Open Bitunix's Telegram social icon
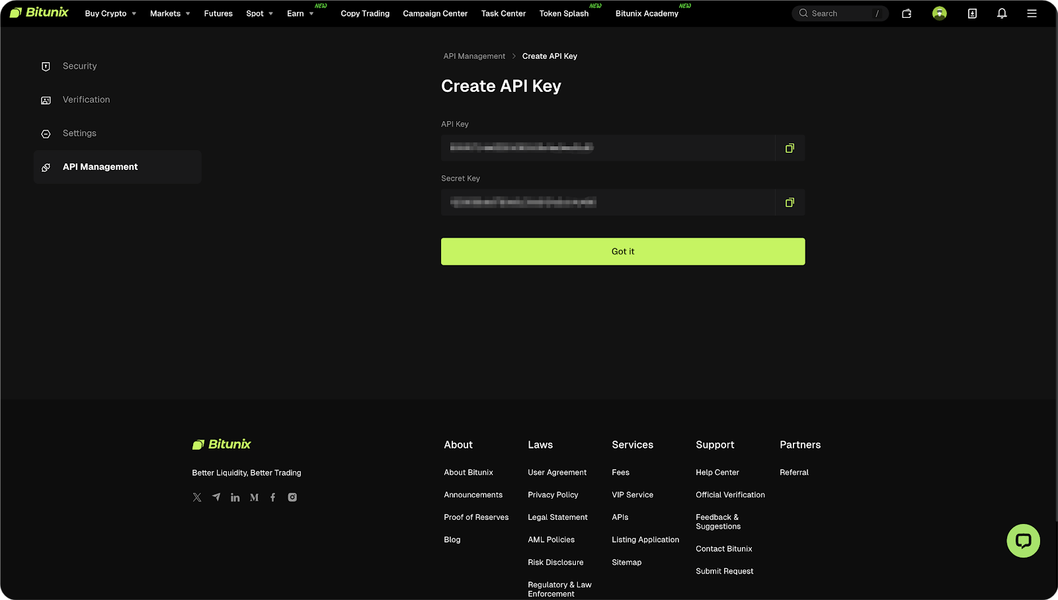 tap(216, 497)
